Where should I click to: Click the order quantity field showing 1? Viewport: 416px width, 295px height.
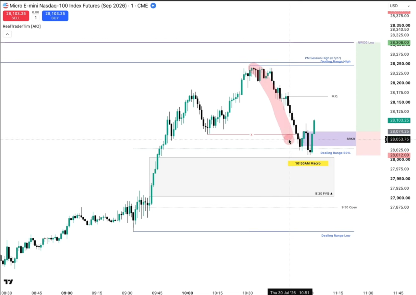click(x=36, y=18)
